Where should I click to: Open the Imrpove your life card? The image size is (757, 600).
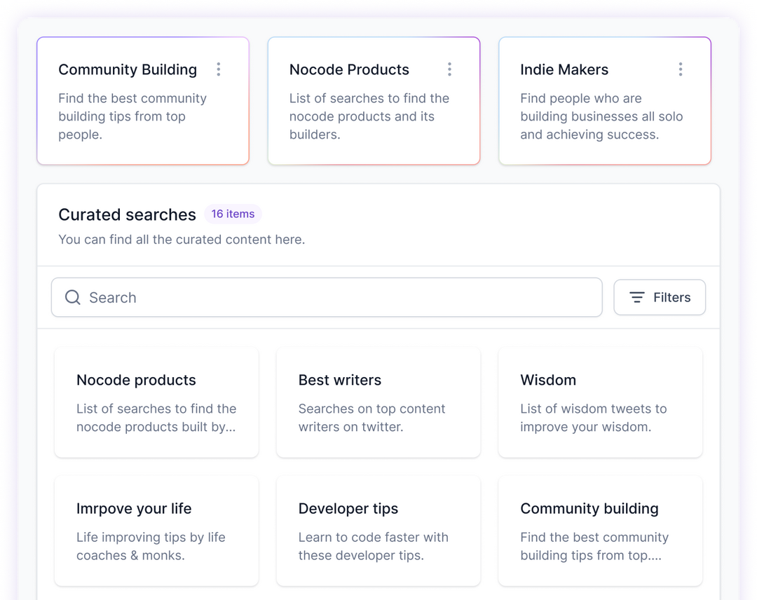coord(156,531)
